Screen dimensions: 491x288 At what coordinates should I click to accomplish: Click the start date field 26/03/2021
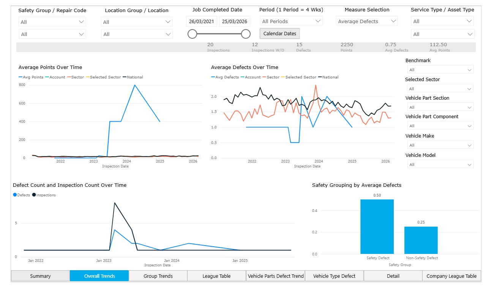pyautogui.click(x=202, y=22)
